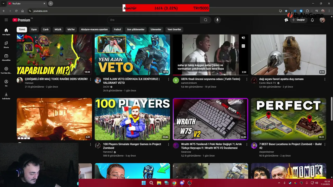Play the PERFECT base locations thumbnail

pyautogui.click(x=288, y=119)
